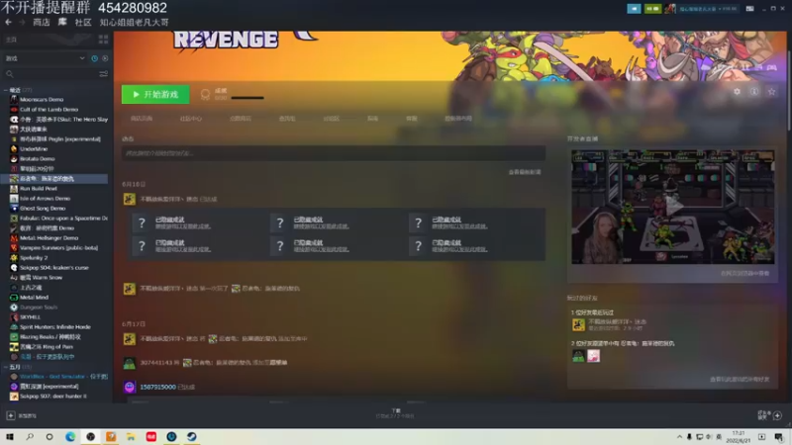Open the 社区中心 game tab
The width and height of the screenshot is (792, 445).
[x=190, y=119]
